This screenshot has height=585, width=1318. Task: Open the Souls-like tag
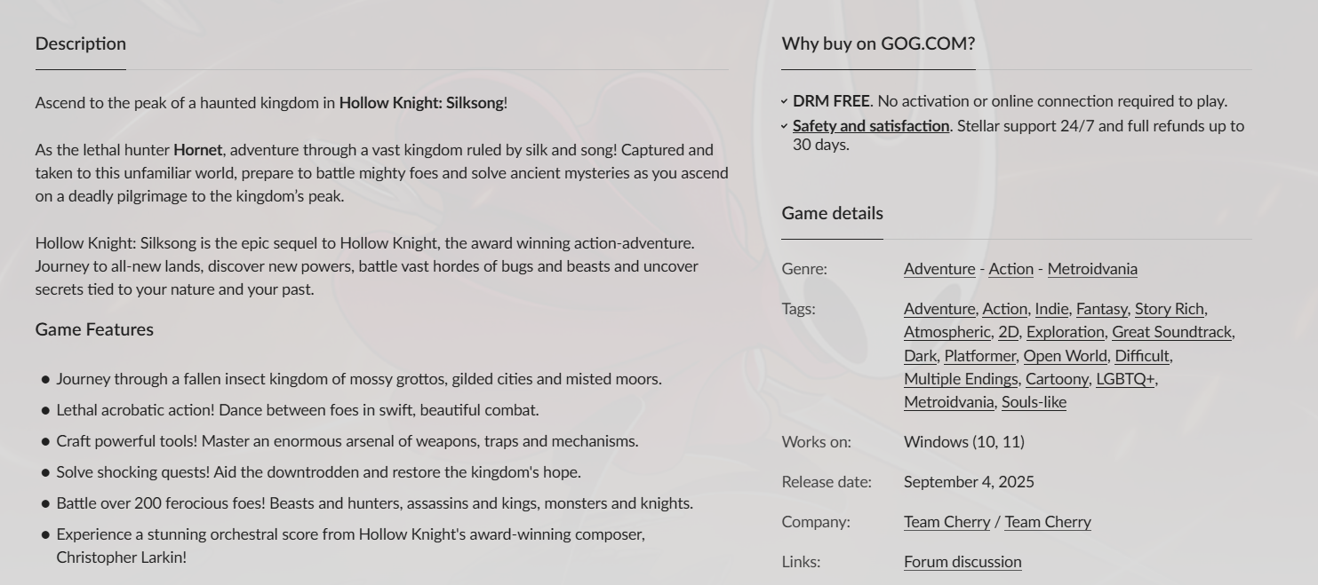(1034, 402)
